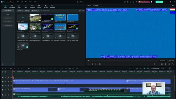Screen dimensions: 176x99
Task: Click the Mark In brace under preview
Action: (x=155, y=64)
